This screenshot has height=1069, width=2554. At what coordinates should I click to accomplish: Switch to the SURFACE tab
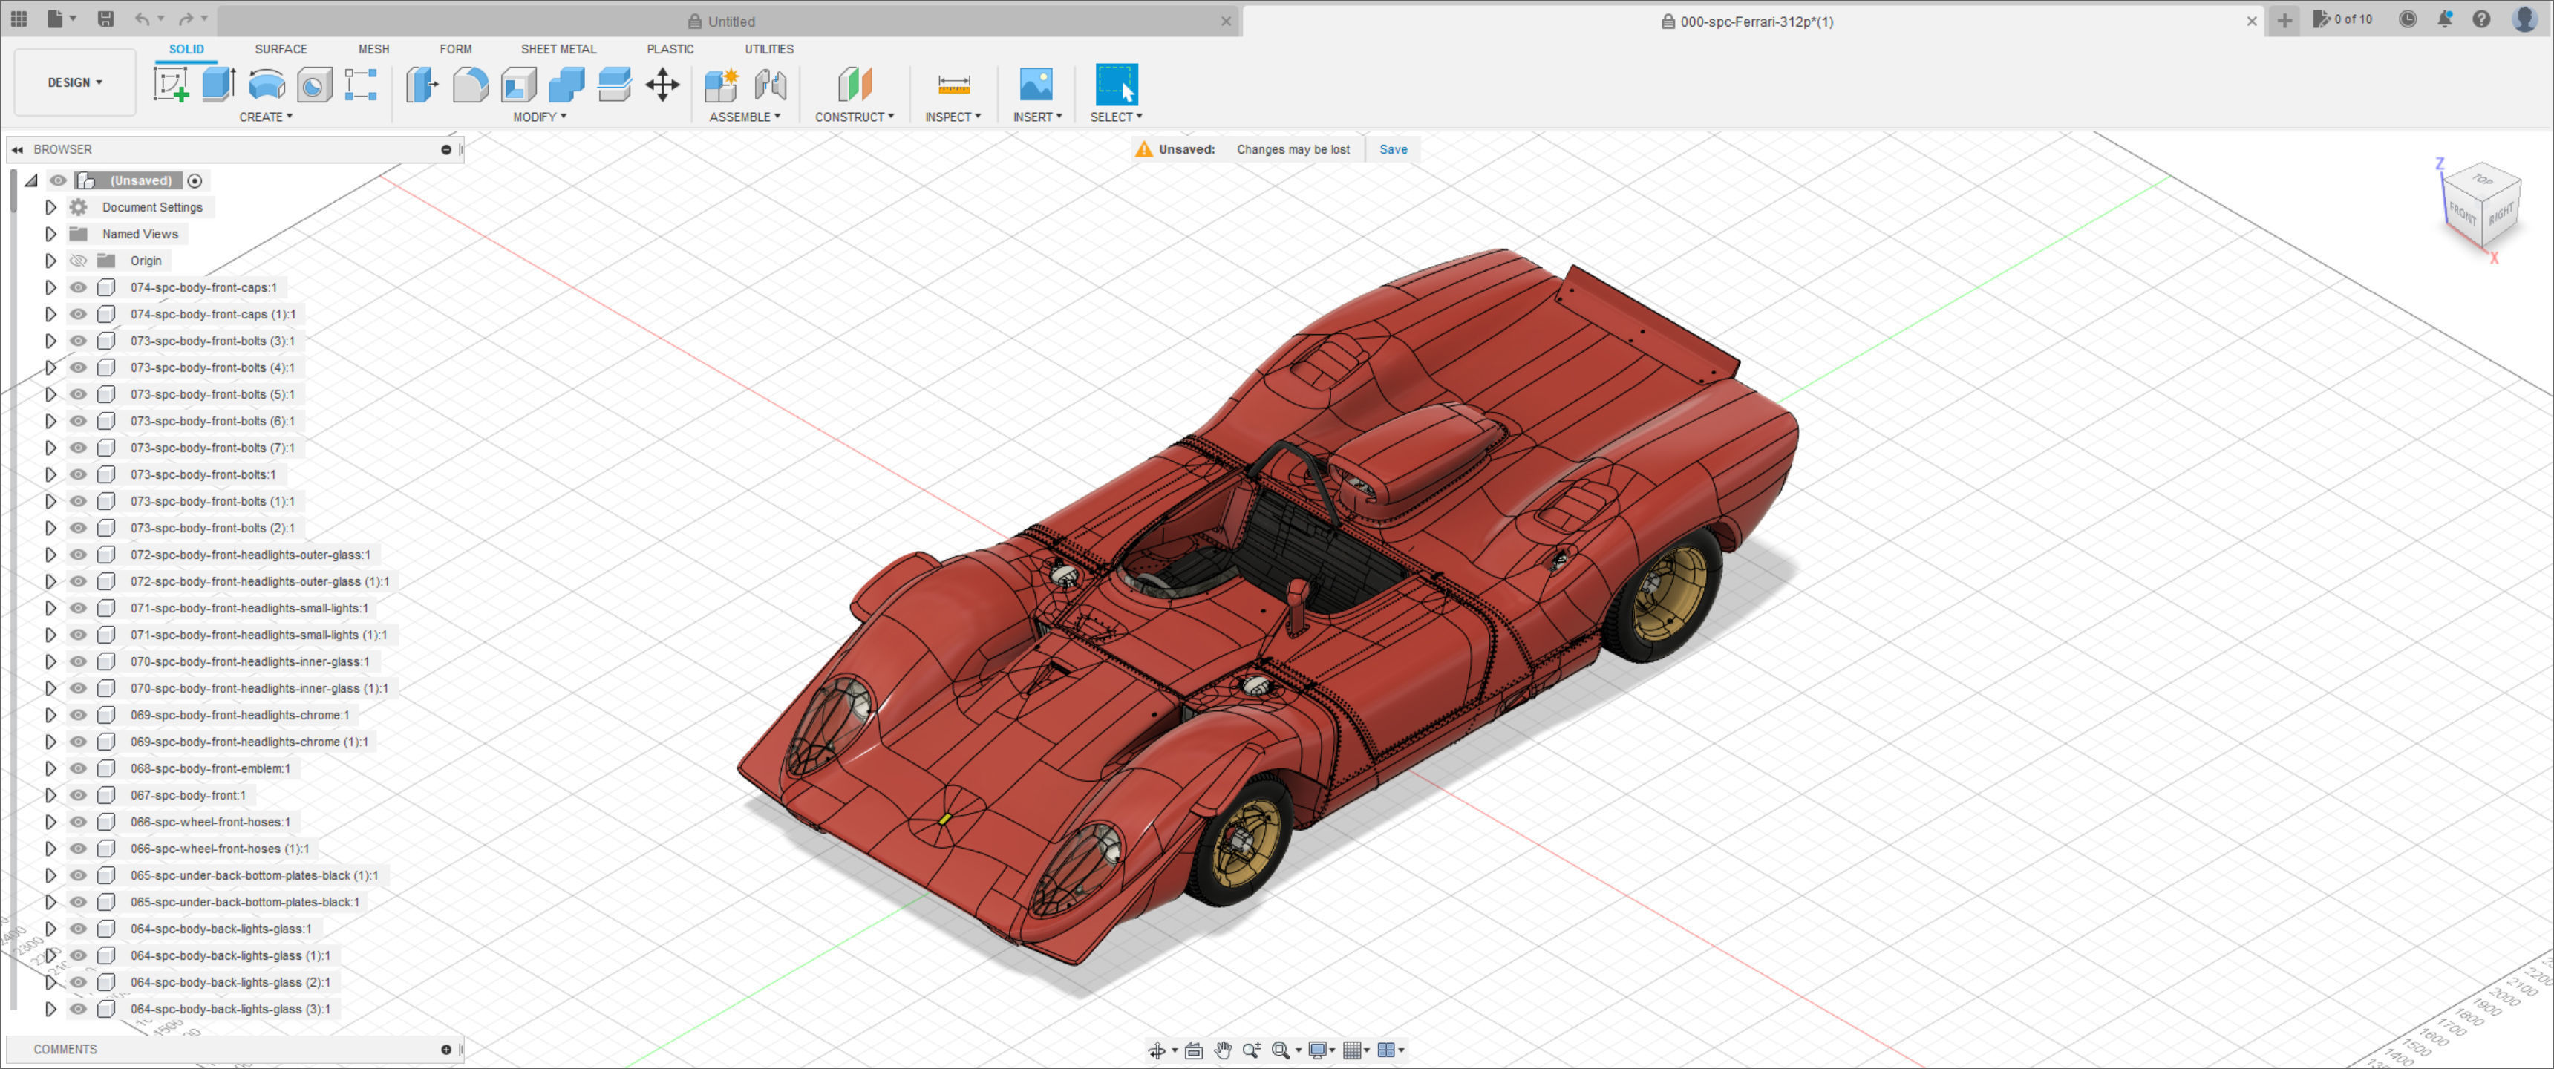281,48
